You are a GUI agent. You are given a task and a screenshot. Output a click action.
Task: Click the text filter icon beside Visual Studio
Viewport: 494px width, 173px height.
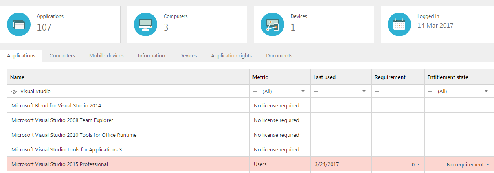(14, 92)
